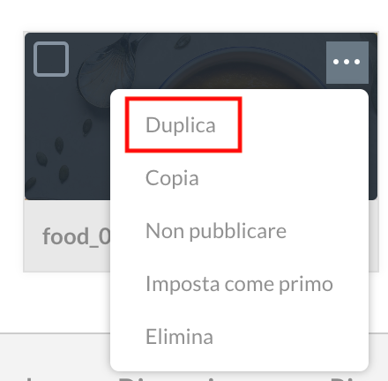Unpublish the image using Non pubblicare
388x381 pixels.
216,231
